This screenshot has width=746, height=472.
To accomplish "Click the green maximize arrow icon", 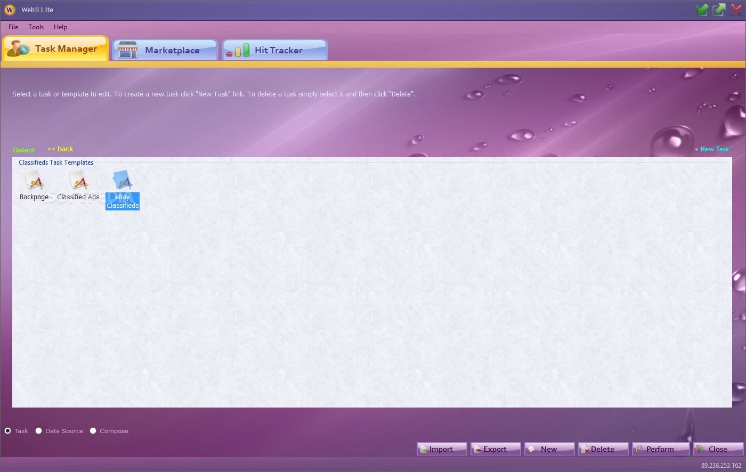I will [x=719, y=10].
